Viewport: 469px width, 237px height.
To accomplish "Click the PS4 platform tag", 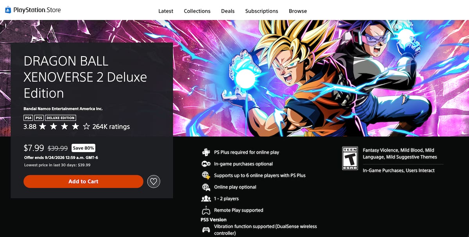I will pyautogui.click(x=28, y=118).
